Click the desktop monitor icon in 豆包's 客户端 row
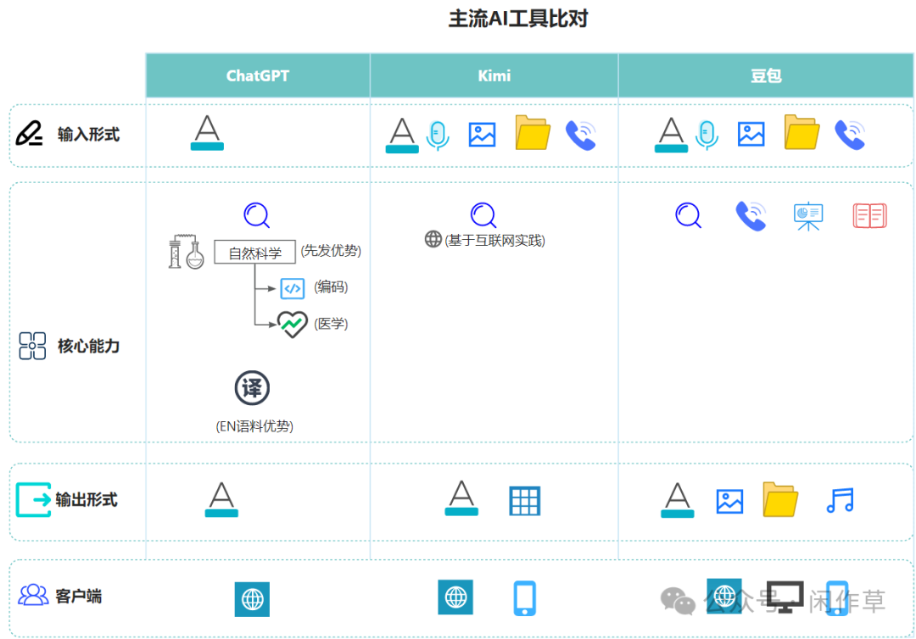The image size is (916, 639). (x=785, y=597)
